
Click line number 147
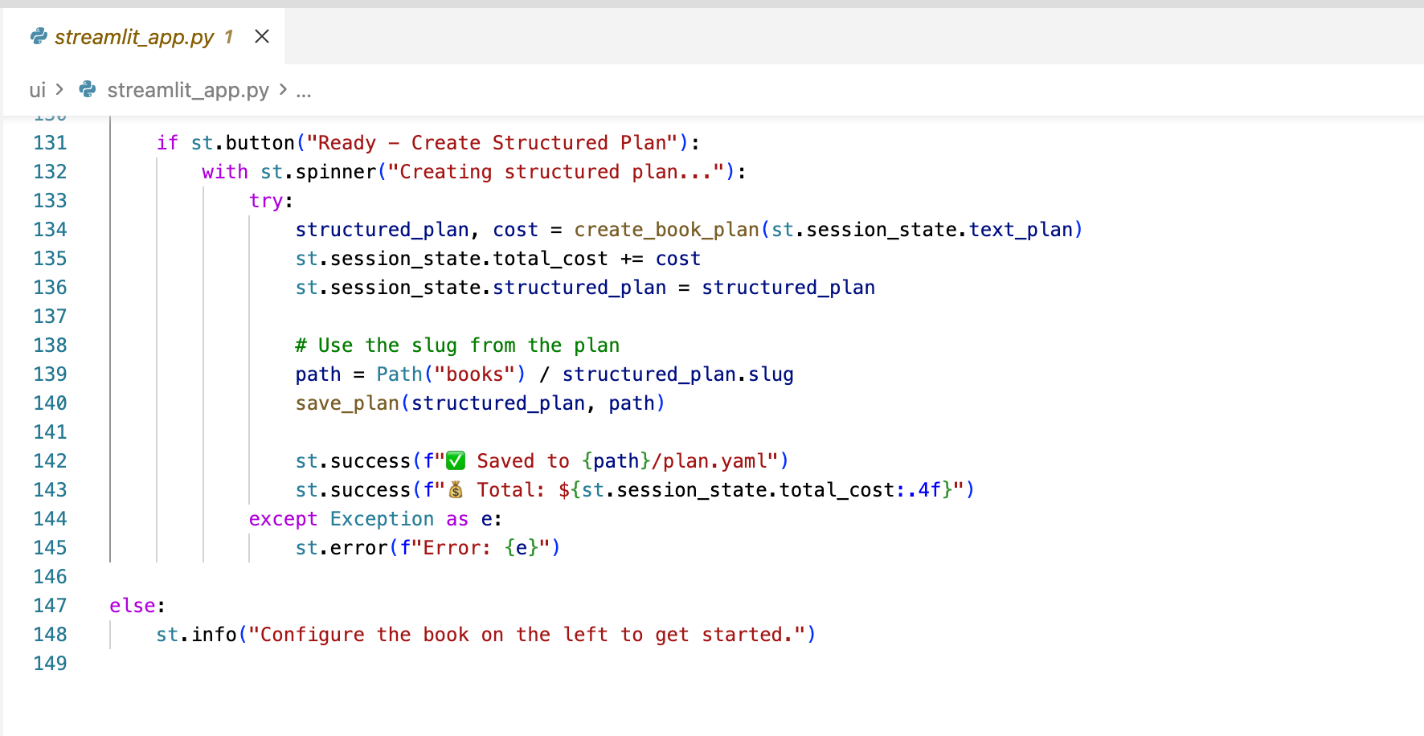click(50, 606)
